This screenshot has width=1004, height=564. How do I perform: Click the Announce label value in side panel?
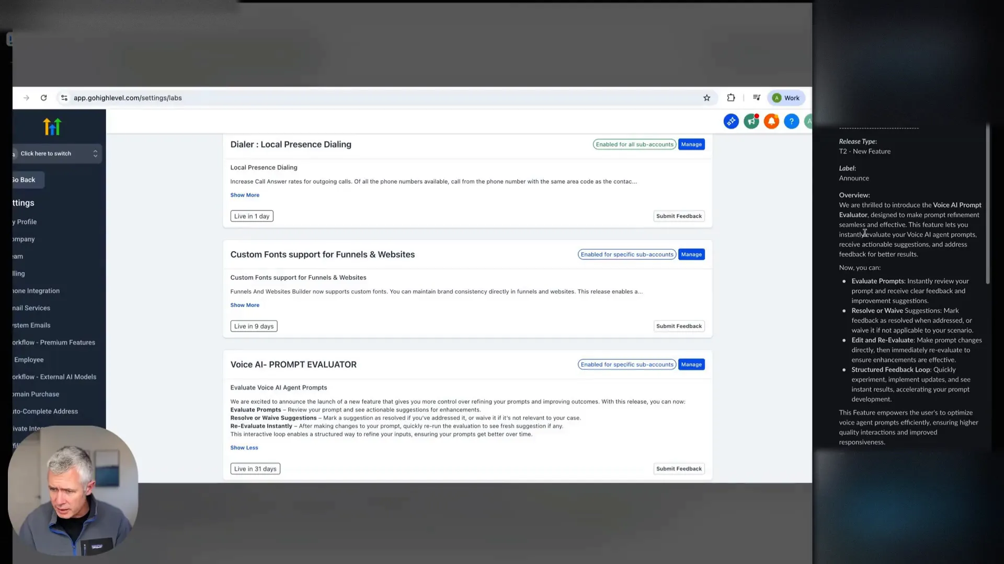[x=854, y=178]
